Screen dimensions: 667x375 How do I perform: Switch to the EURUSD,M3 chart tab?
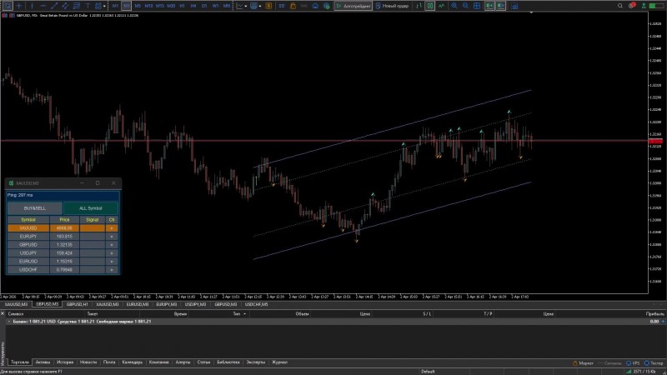(138, 304)
